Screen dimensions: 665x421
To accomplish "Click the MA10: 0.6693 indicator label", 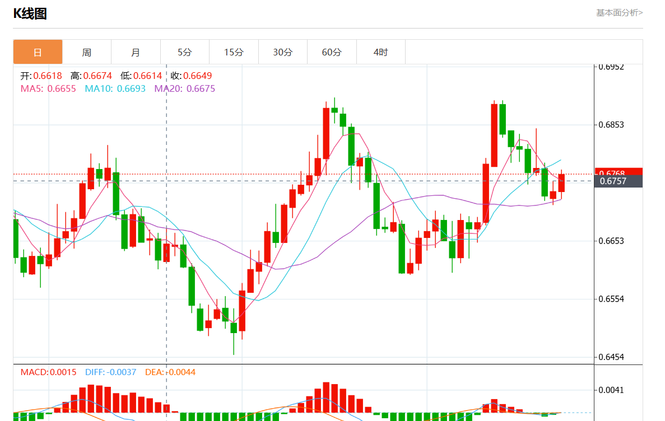I will coord(115,88).
